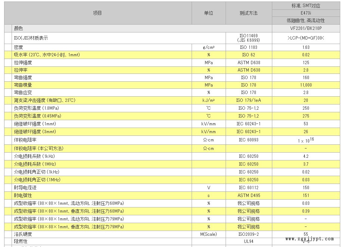The image size is (344, 247).
Task: Select the >LCP-(MD+GF)30< material value
Action: point(306,38)
